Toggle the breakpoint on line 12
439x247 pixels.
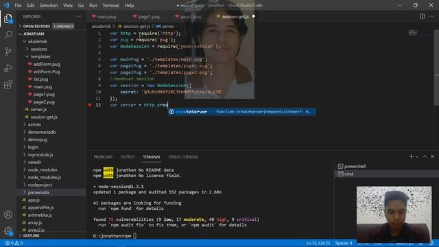(x=90, y=105)
